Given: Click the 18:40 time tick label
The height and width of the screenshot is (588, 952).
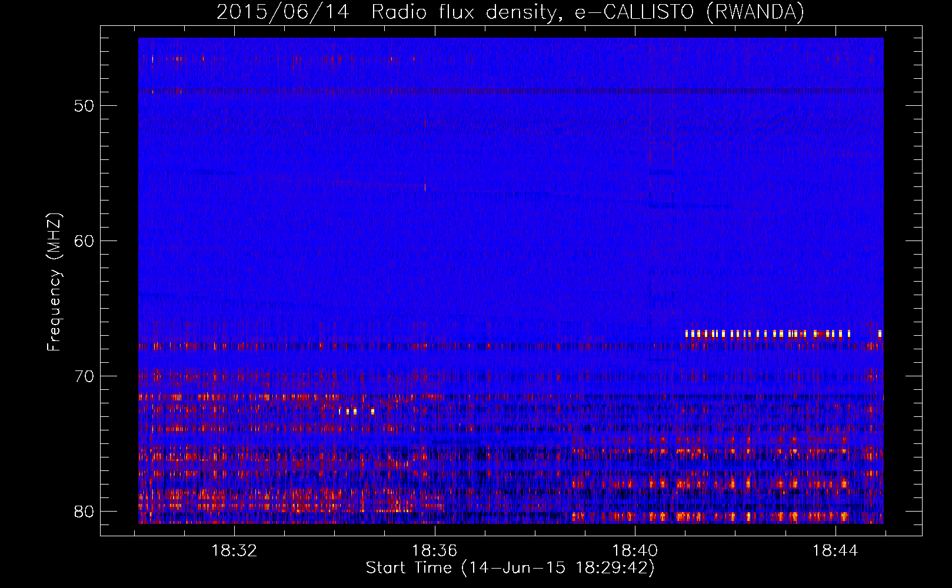Looking at the screenshot, I should click(x=635, y=551).
